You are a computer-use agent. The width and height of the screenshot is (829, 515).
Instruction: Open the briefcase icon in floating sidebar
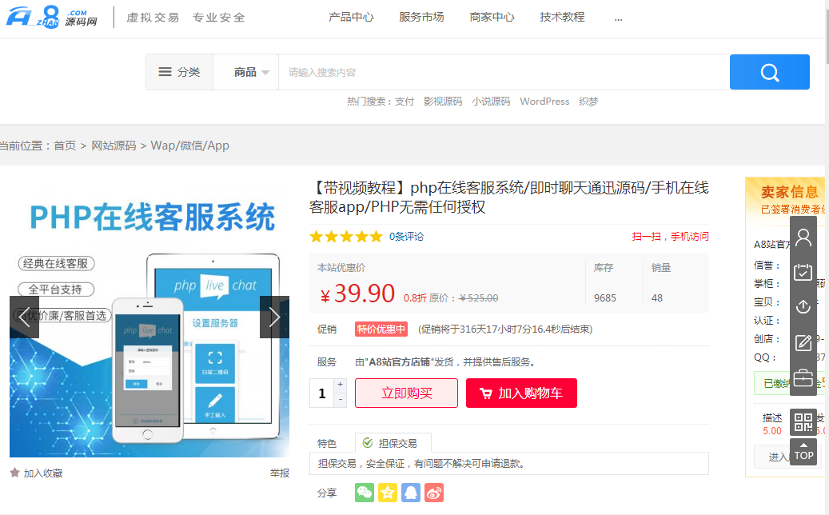pyautogui.click(x=803, y=378)
